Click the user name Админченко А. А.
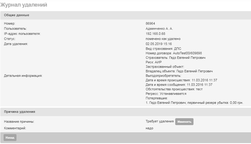The height and width of the screenshot is (144, 251). (159, 28)
